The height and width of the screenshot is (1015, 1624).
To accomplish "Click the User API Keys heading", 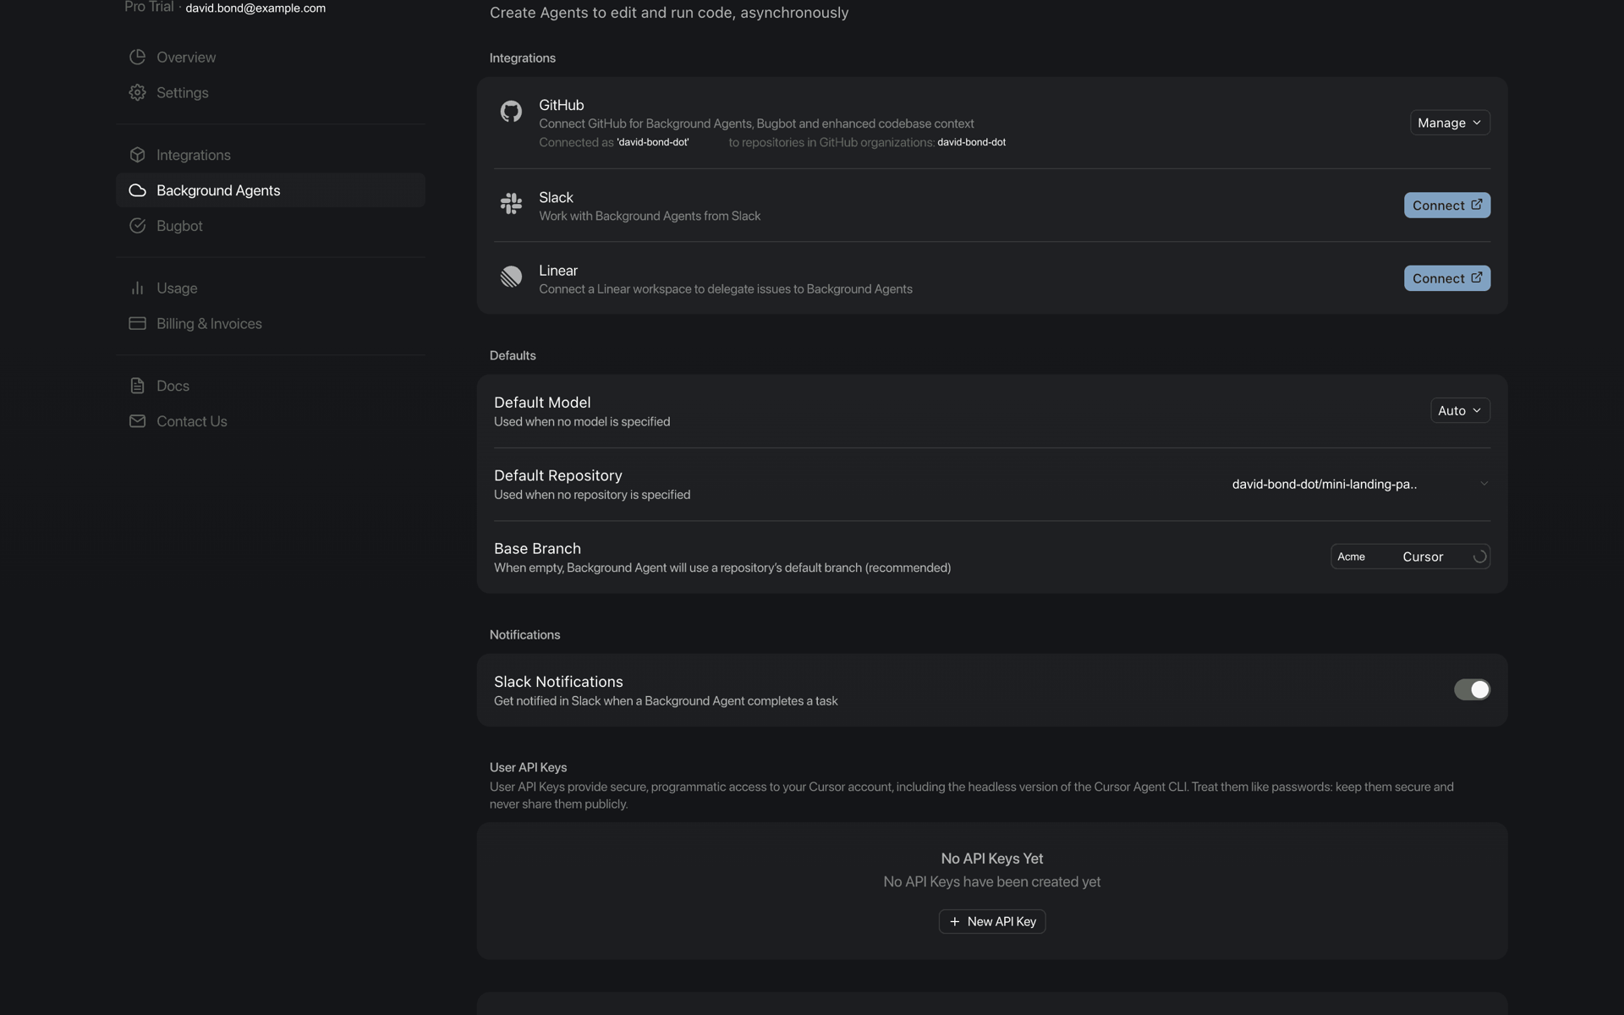I will click(x=528, y=767).
